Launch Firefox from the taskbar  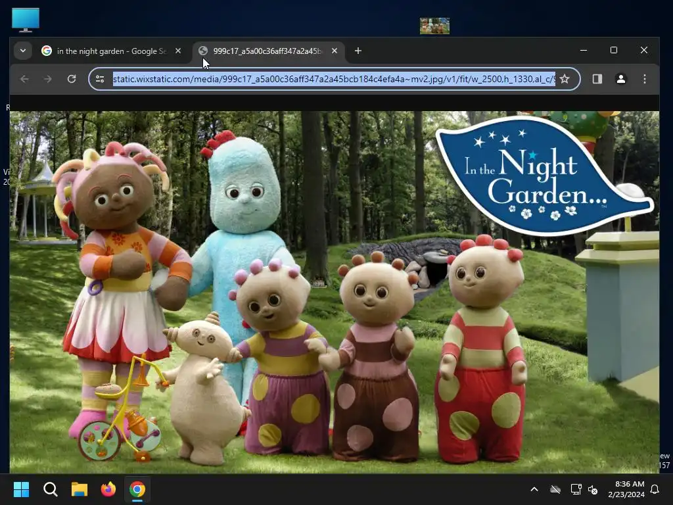[108, 489]
